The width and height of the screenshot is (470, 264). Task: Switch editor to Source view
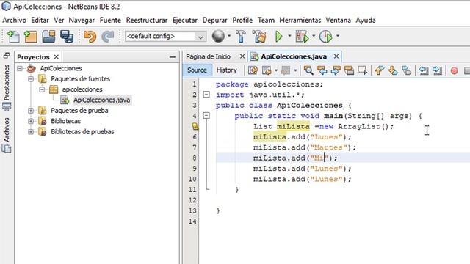(197, 70)
